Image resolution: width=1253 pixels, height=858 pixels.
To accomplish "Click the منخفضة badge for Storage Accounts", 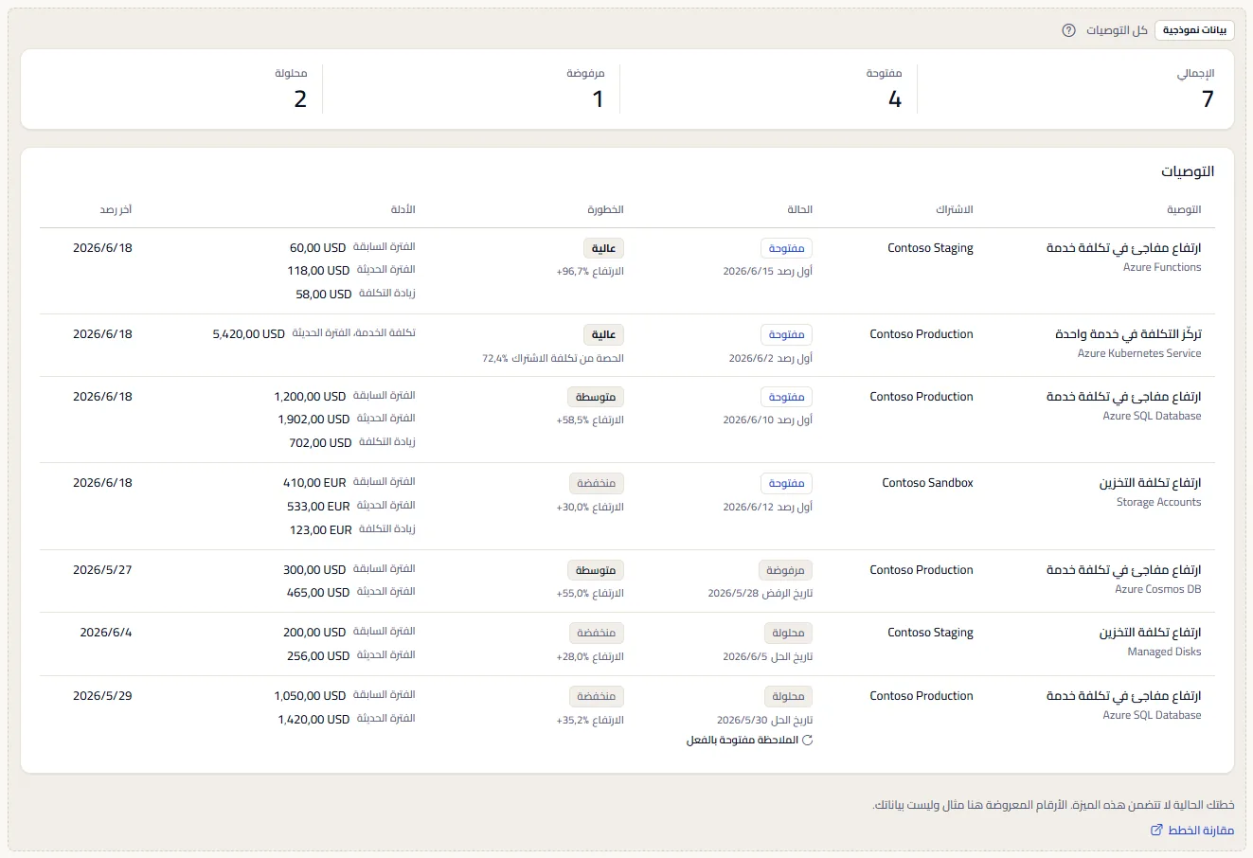I will 596,483.
